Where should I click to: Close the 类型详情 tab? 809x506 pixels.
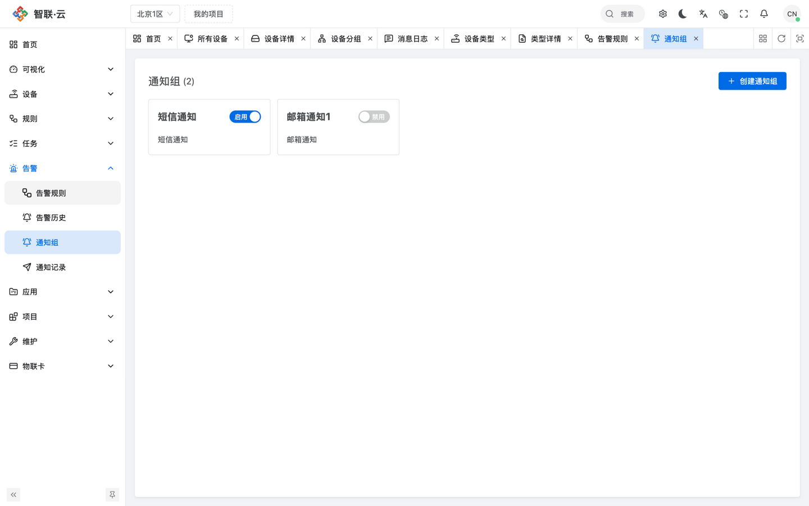(x=570, y=39)
